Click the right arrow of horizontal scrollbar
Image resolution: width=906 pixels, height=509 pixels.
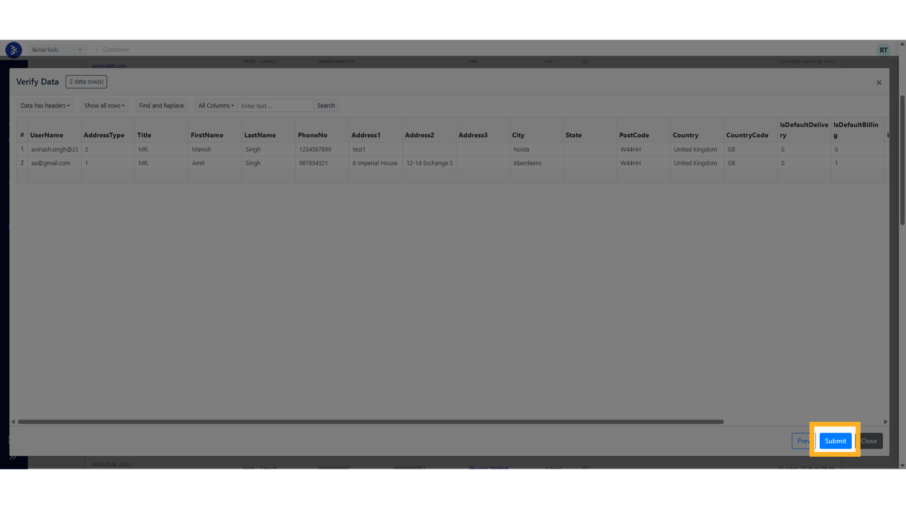pyautogui.click(x=885, y=422)
